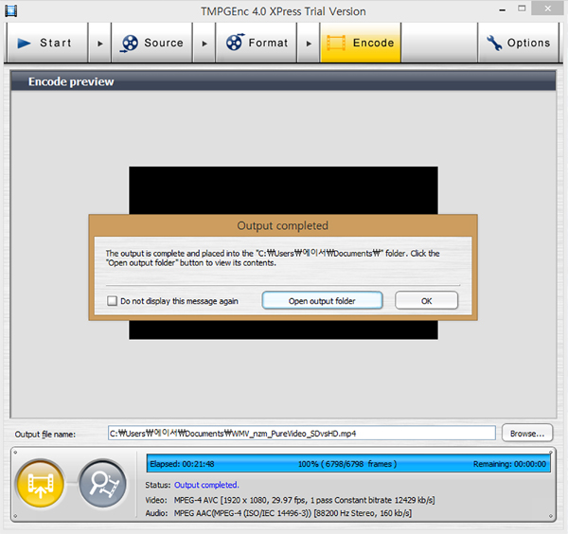
Task: Minimize the TMPGEnc window
Action: 502,10
